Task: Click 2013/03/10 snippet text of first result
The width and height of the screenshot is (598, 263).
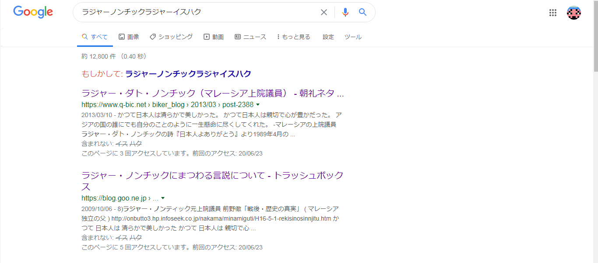Action: (x=211, y=125)
